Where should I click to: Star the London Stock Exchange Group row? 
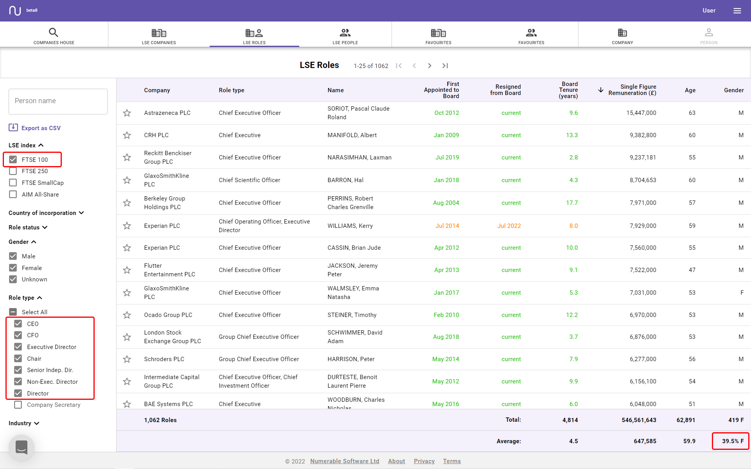(x=127, y=337)
